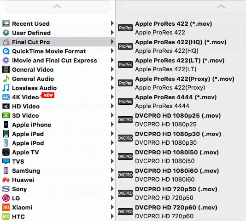Click the User Defined lightbulb icon
The width and height of the screenshot is (246, 221).
(6, 33)
